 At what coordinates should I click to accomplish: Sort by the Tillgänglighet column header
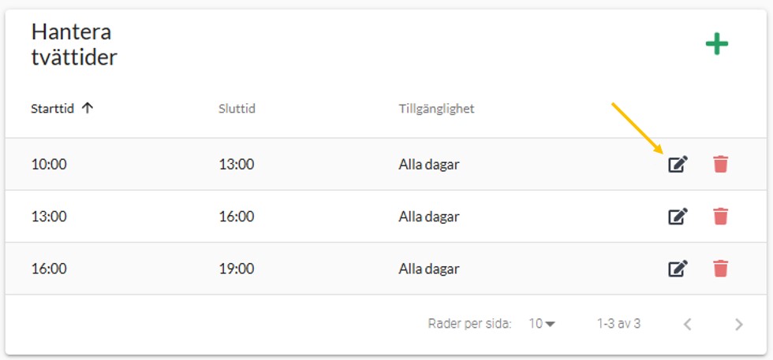[436, 109]
